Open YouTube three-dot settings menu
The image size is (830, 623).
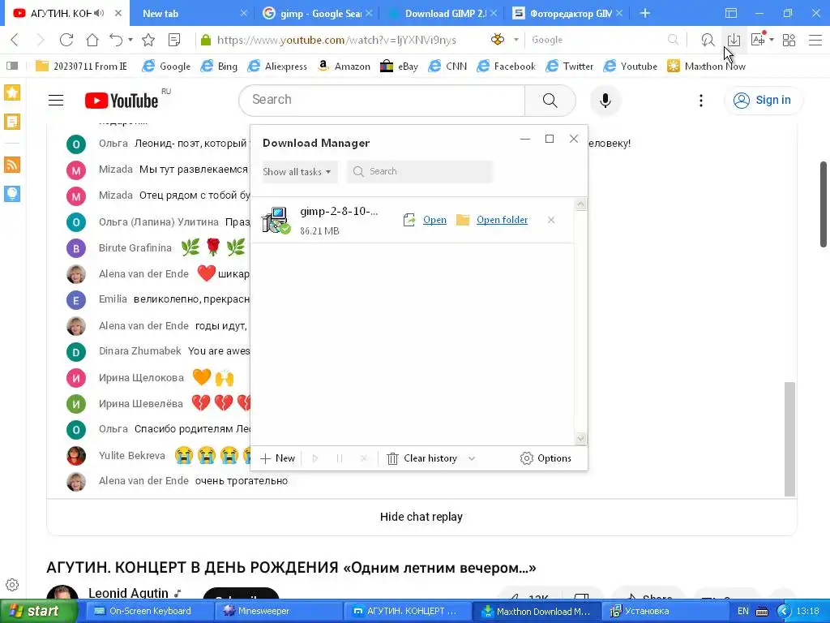tap(701, 100)
